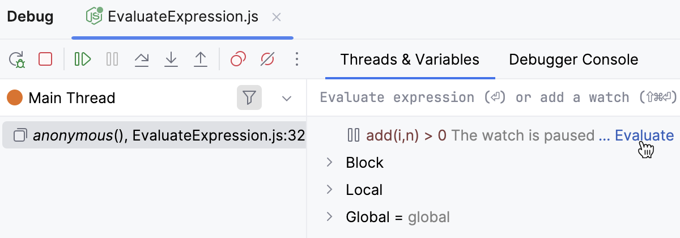Toggle Mute Breakpoints
Screen dimensions: 680x238
coord(267,59)
